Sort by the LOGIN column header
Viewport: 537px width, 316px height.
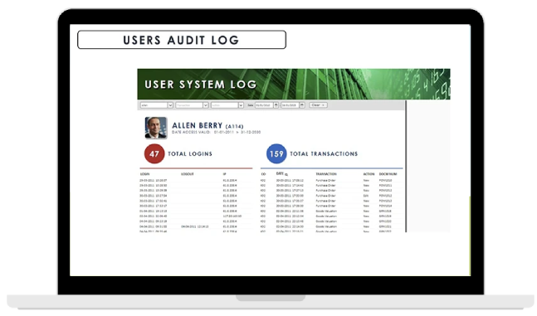click(x=145, y=174)
